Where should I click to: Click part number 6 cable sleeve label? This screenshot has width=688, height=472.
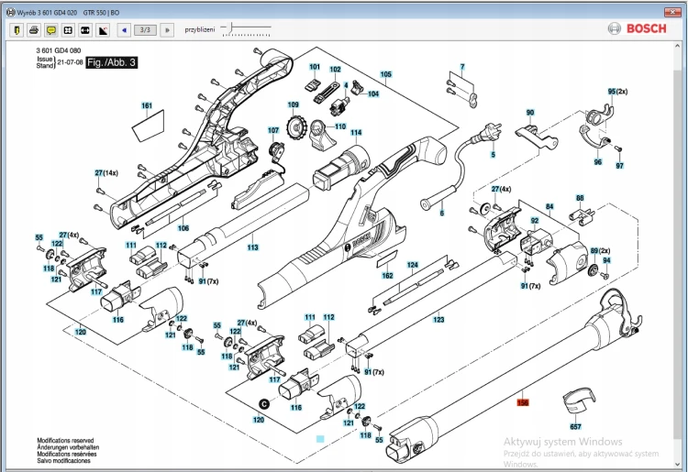(x=442, y=213)
